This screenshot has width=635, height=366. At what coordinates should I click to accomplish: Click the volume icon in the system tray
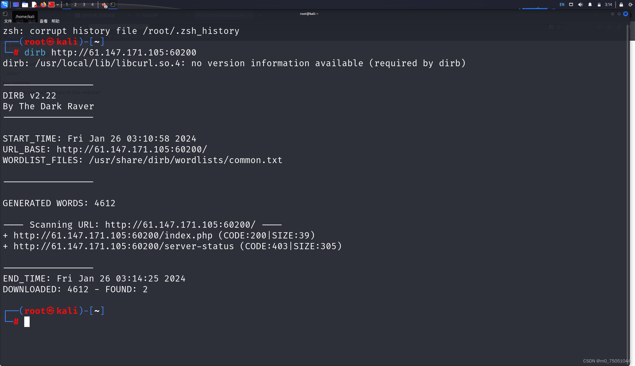(x=580, y=5)
